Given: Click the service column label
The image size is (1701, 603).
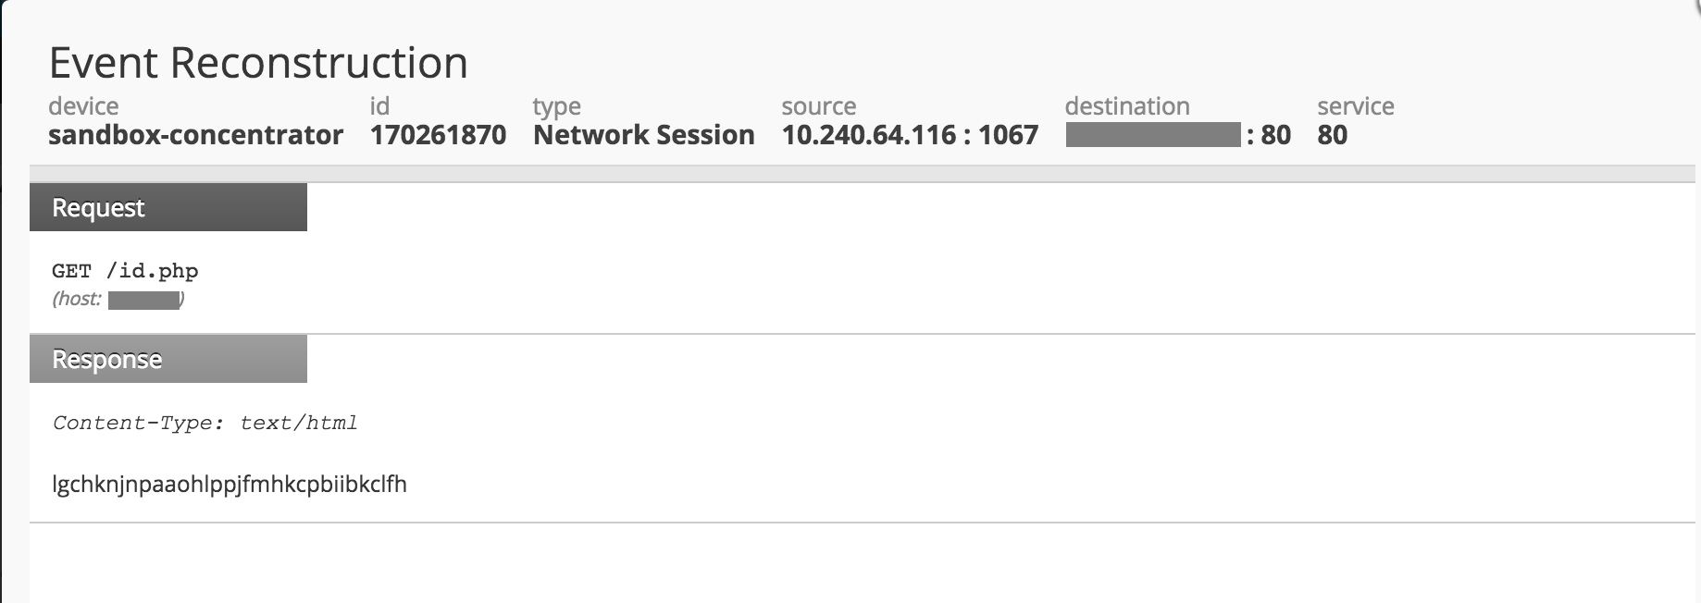Looking at the screenshot, I should coord(1355,106).
